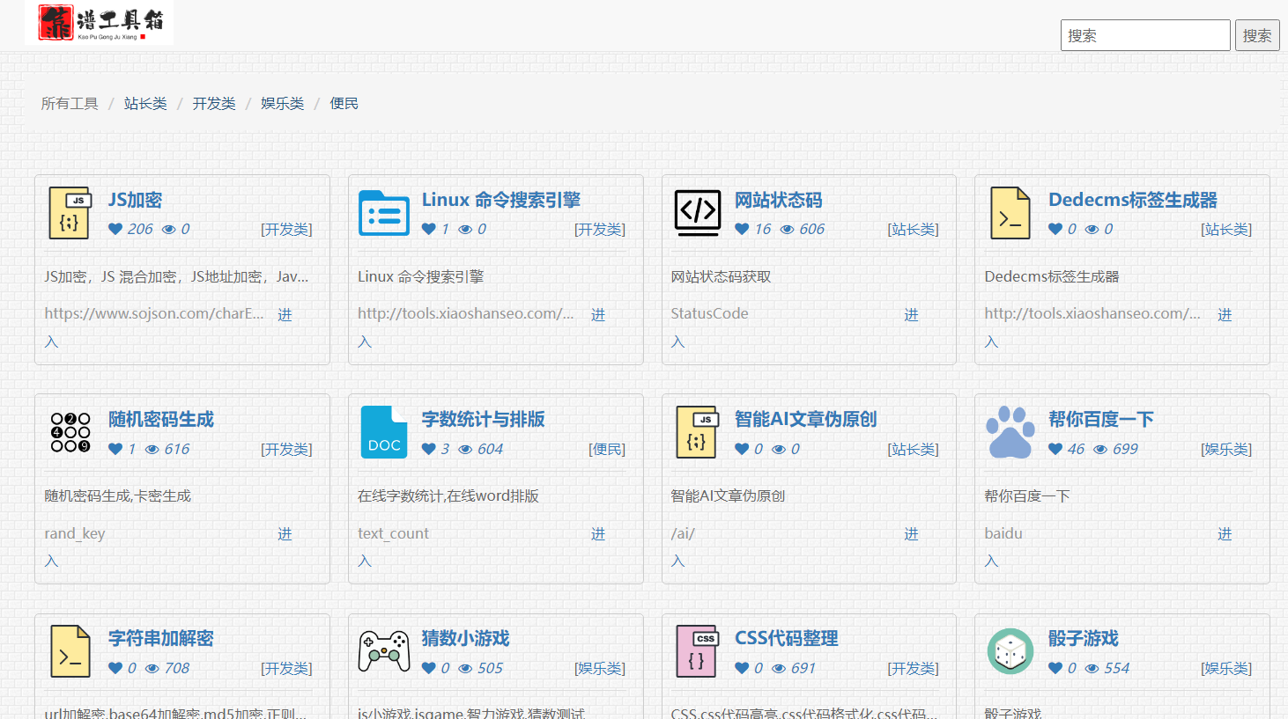Screen dimensions: 1288x719
Task: Click the heart icon on 字符串加解密 card
Action: (115, 668)
